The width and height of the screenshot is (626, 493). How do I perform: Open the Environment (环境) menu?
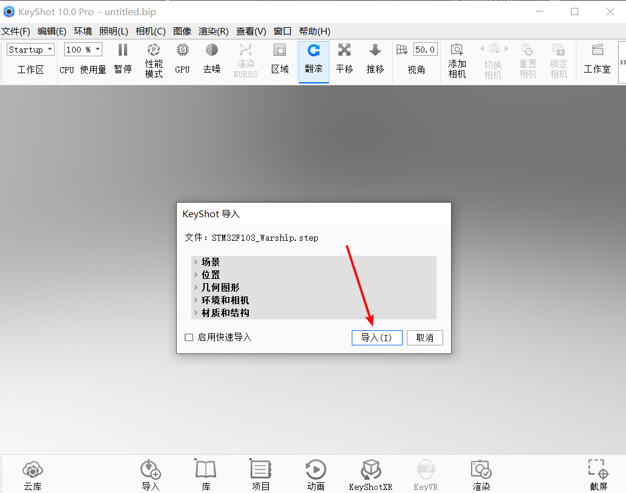click(83, 31)
